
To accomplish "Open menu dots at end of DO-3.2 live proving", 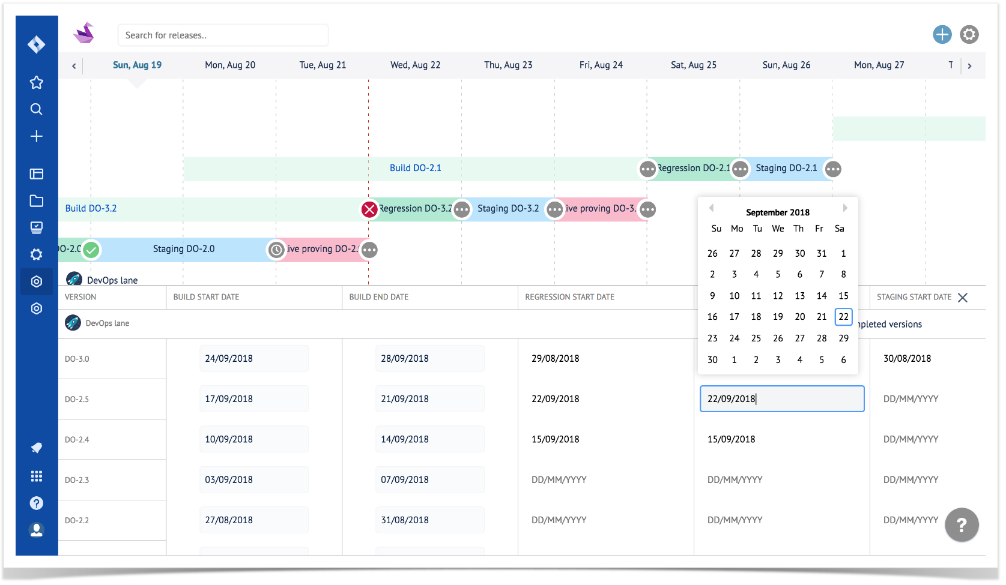I will (x=647, y=209).
